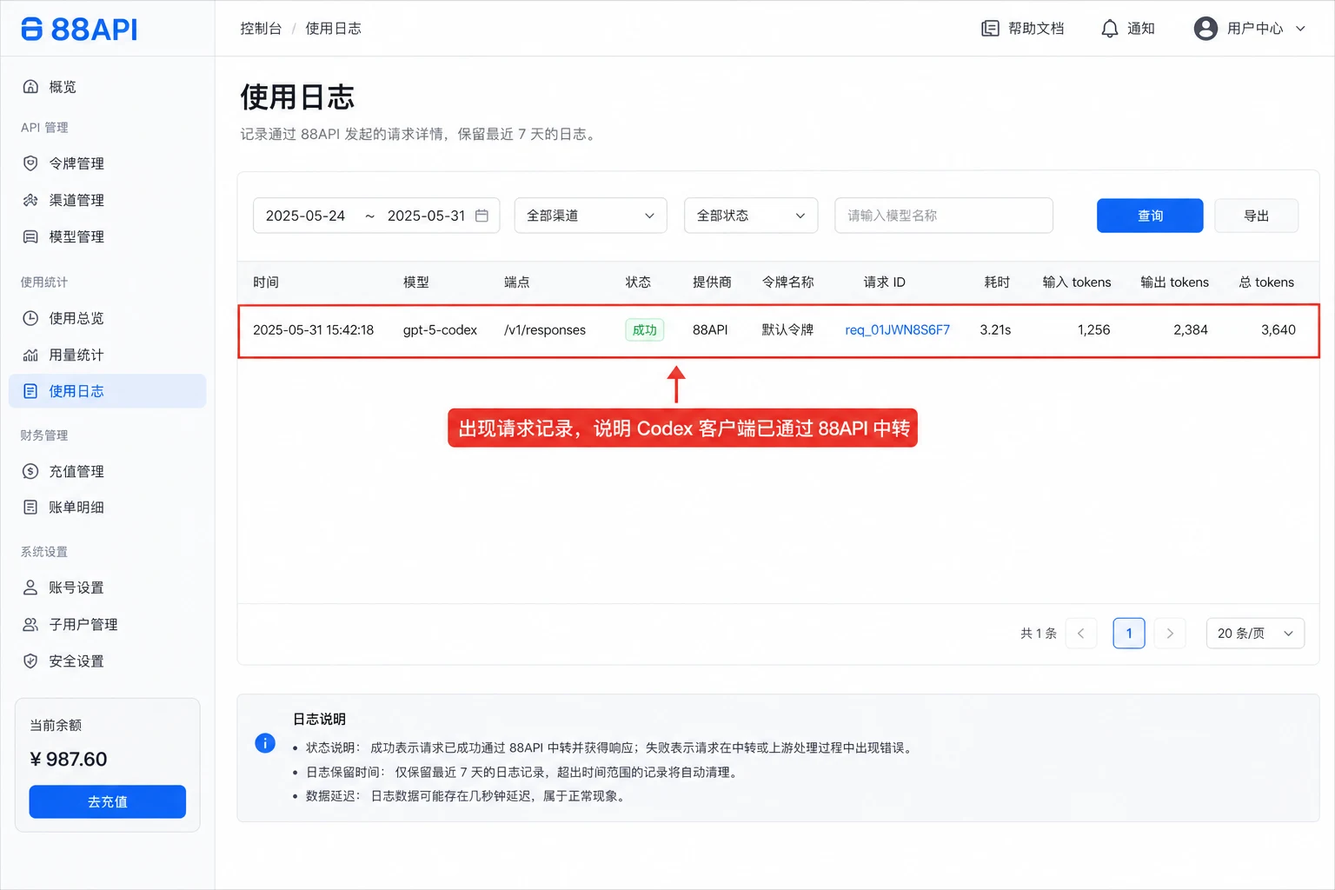Viewport: 1335px width, 890px height.
Task: Click the timestamp 2025-05-31 15:42:18
Action: [x=313, y=330]
